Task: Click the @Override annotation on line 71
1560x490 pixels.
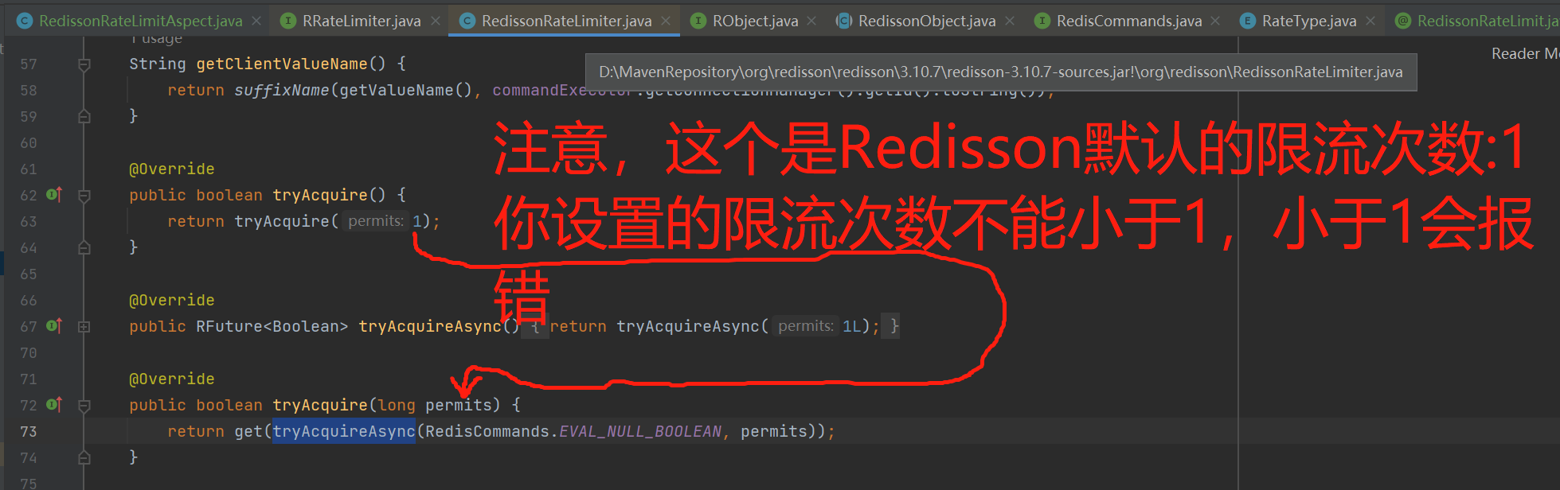Action: (x=172, y=379)
